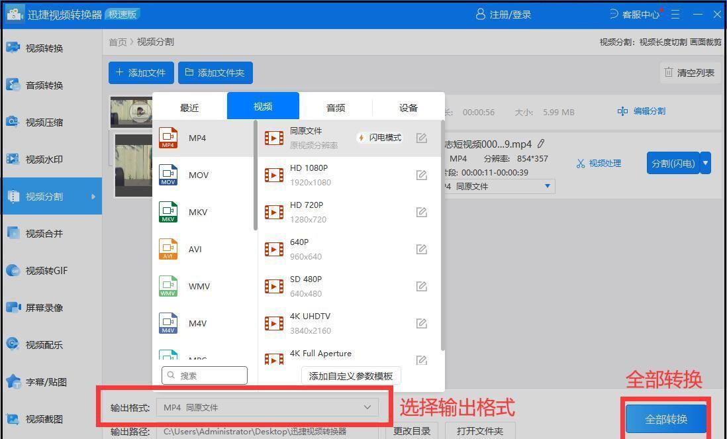This screenshot has width=727, height=439.
Task: Toggle 闪电模式 on the 同原文件 preset
Action: pyautogui.click(x=380, y=138)
